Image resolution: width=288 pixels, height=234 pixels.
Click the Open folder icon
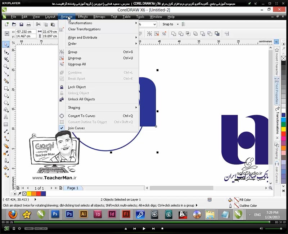(14, 24)
